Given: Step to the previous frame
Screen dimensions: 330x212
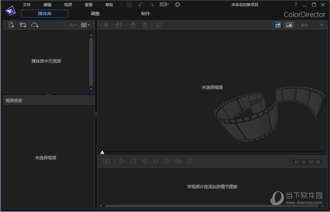Looking at the screenshot, I should pyautogui.click(x=144, y=162).
